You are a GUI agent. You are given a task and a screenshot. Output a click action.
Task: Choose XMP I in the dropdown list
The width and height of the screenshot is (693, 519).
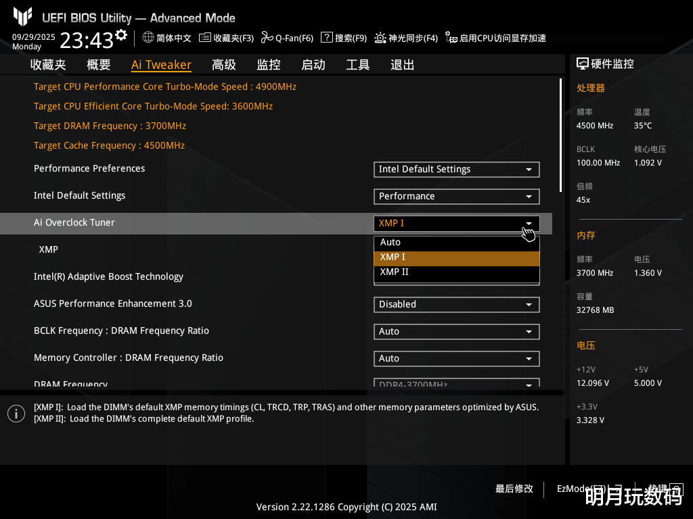point(457,257)
